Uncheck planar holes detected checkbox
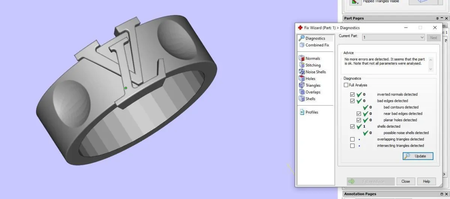This screenshot has width=450, height=199. [359, 120]
